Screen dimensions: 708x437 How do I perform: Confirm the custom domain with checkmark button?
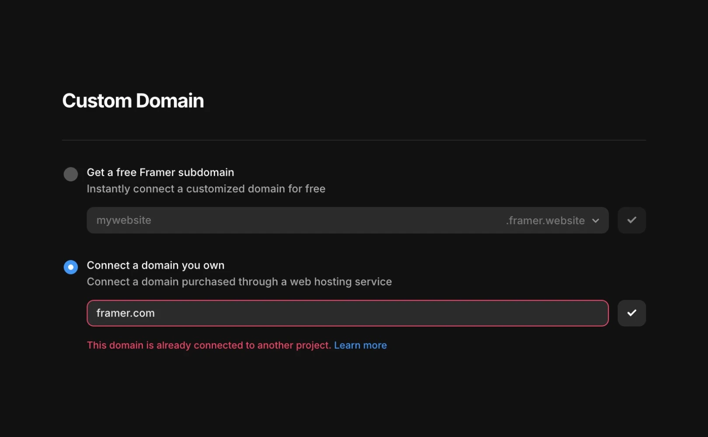coord(632,313)
